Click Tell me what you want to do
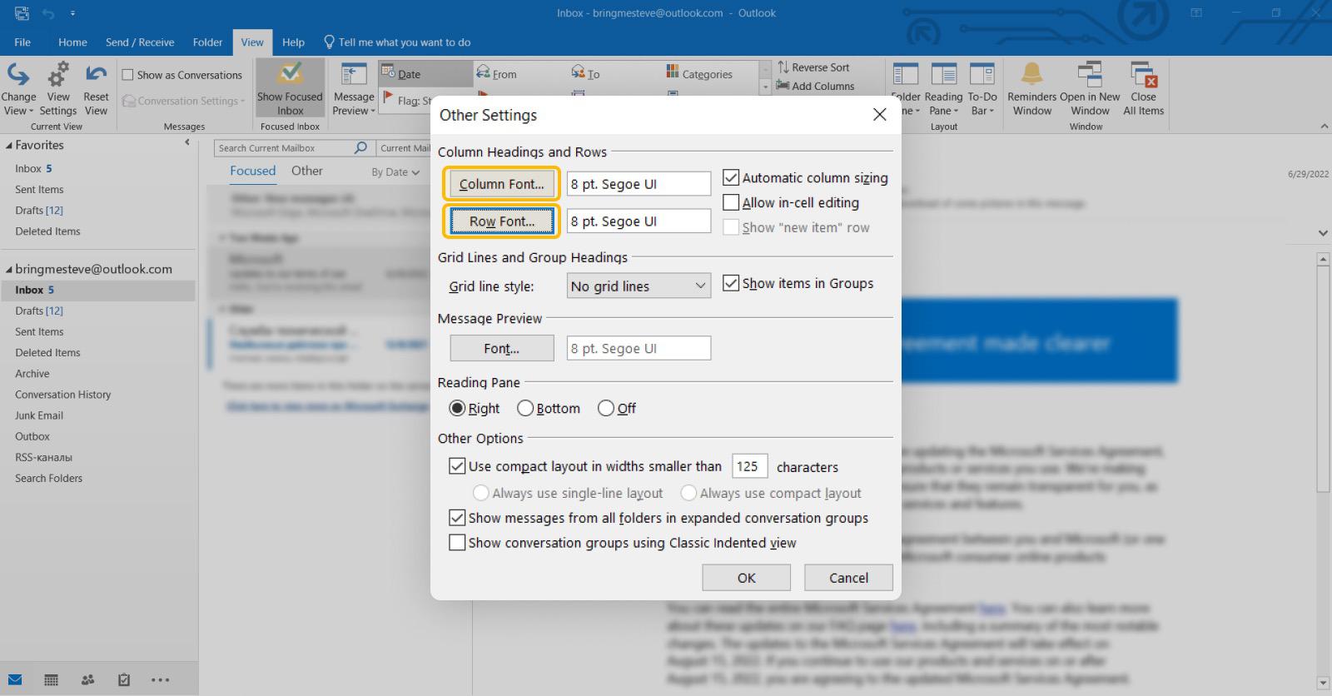Viewport: 1332px width, 696px height. click(x=397, y=42)
